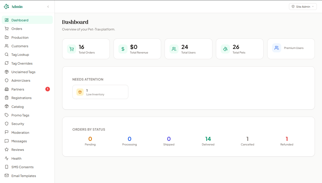Click the users icon on Total Users card

click(x=174, y=49)
